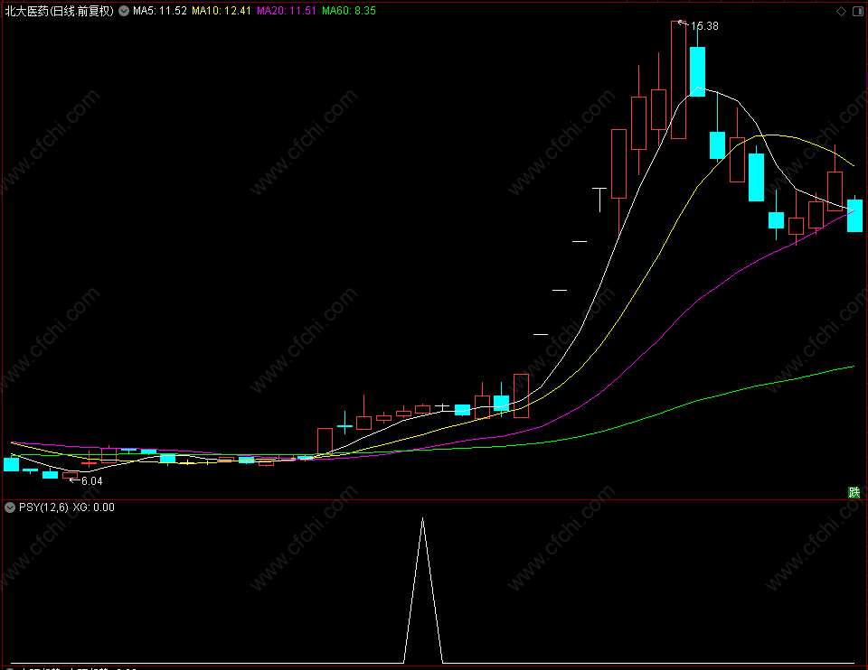Click the MA5: 11.52 label

point(160,11)
